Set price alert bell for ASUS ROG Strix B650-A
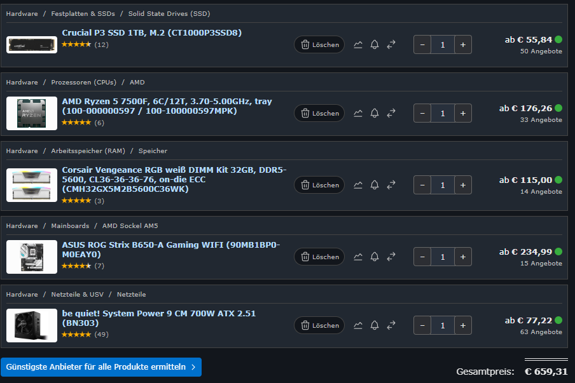 tap(375, 257)
